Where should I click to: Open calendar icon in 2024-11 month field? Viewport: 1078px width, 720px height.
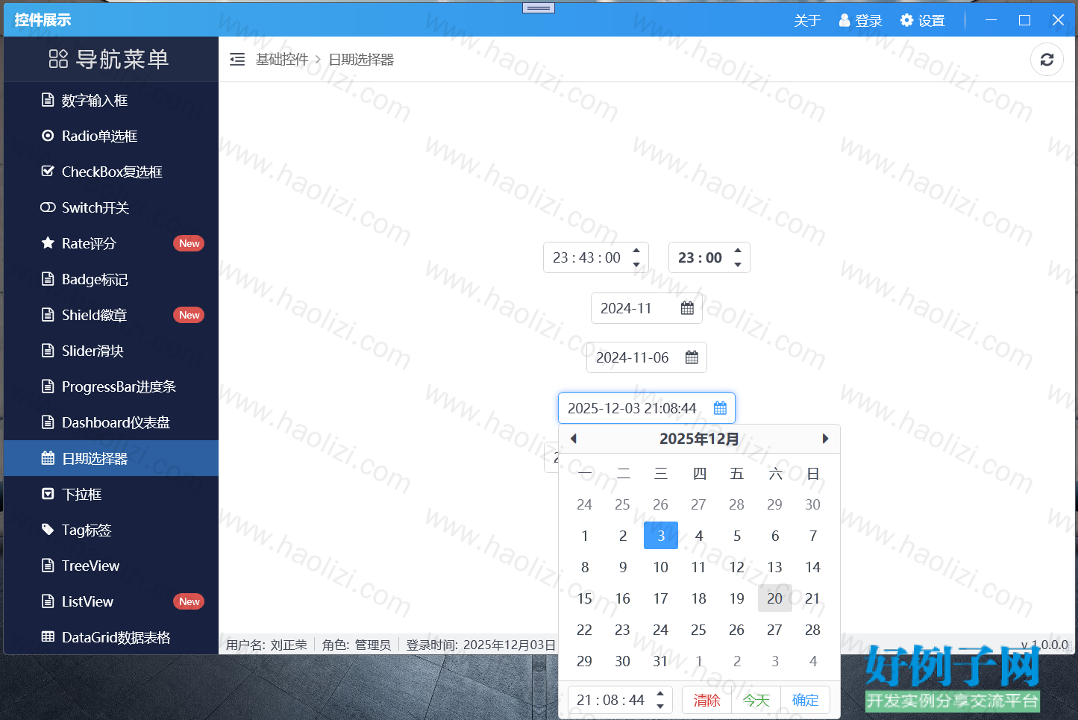687,308
